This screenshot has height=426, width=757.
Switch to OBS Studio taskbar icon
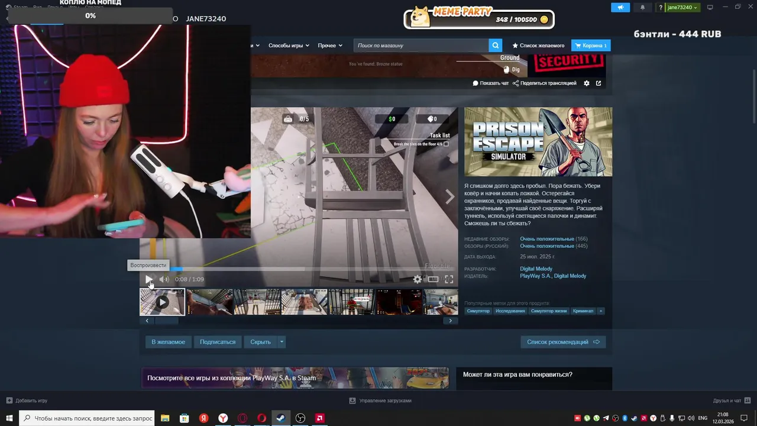(300, 418)
